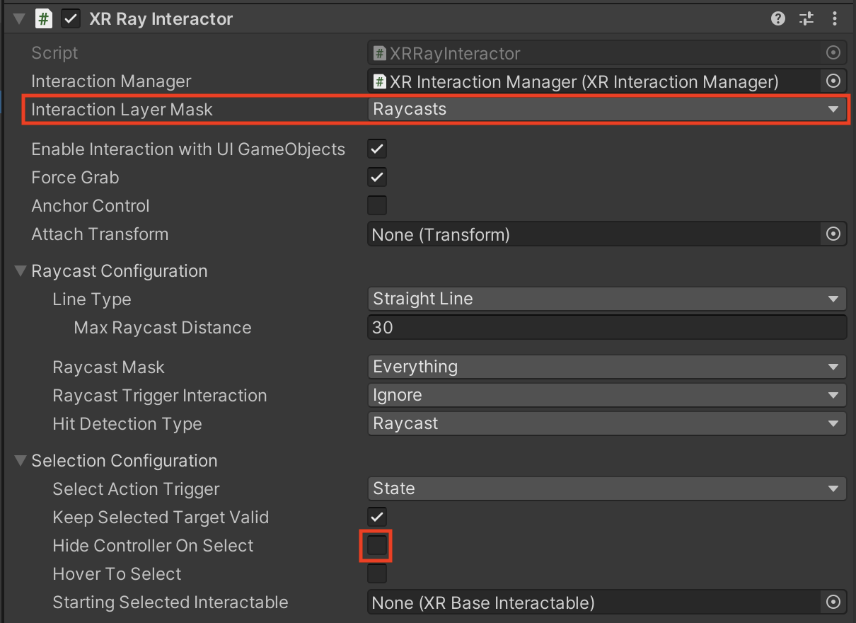Click the Interaction Manager object picker icon
856x623 pixels.
pos(833,81)
